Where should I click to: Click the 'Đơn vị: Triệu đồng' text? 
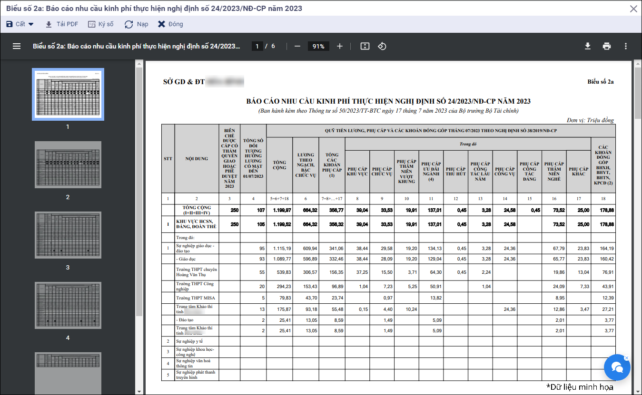click(590, 120)
